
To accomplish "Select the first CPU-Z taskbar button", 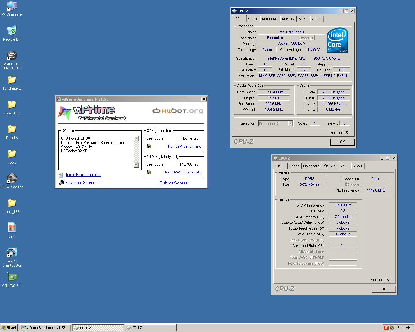I will click(98, 328).
